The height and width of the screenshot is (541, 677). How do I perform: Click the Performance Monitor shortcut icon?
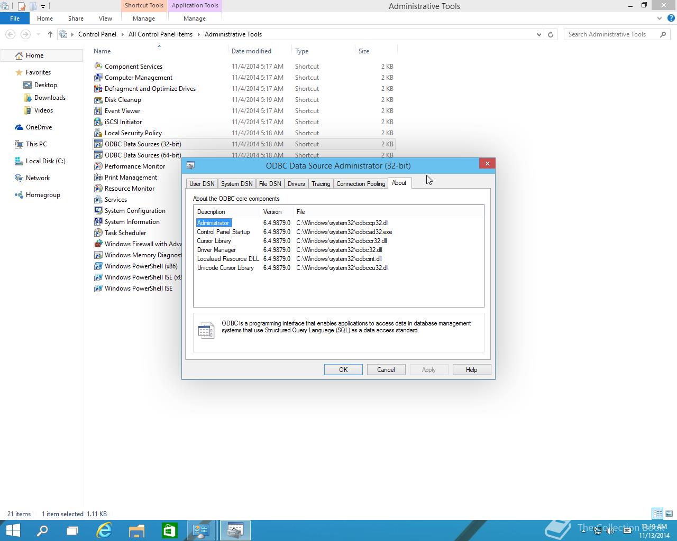click(98, 166)
